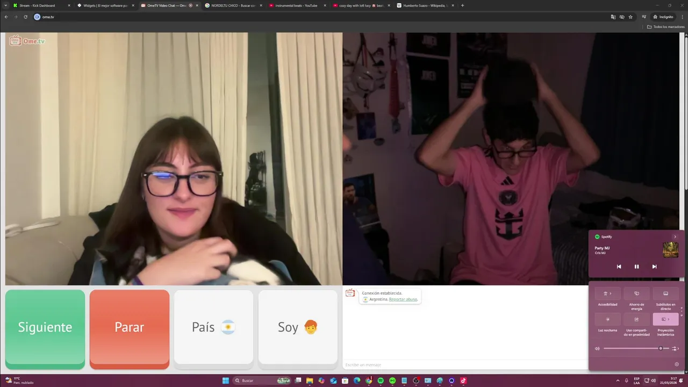688x387 pixels.
Task: Click the Parar button
Action: pyautogui.click(x=130, y=329)
